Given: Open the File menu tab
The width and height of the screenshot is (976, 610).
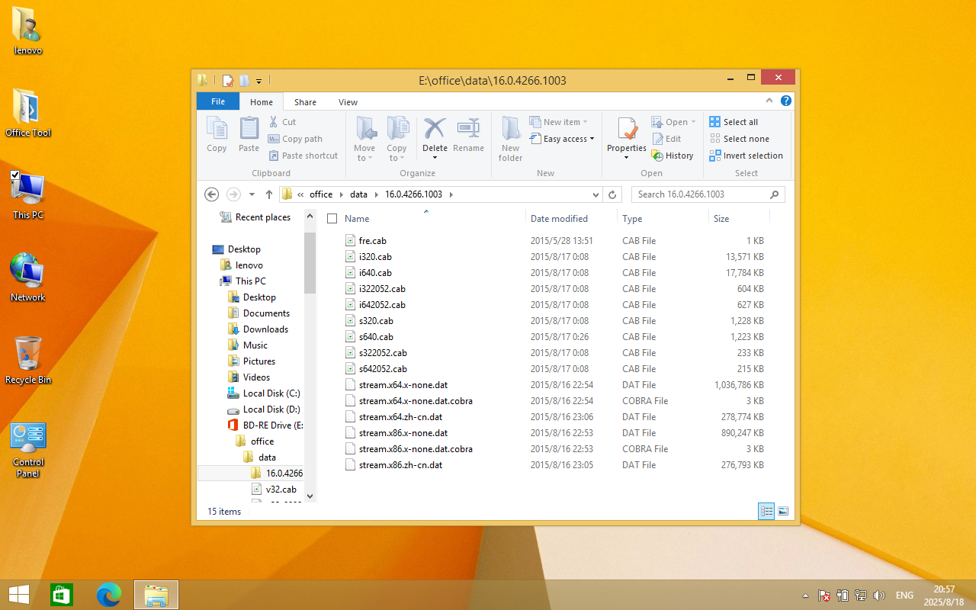Looking at the screenshot, I should tap(218, 102).
